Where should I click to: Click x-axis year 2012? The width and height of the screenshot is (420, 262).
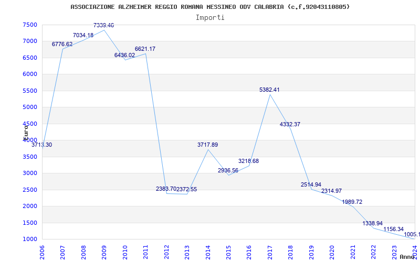tap(166, 253)
